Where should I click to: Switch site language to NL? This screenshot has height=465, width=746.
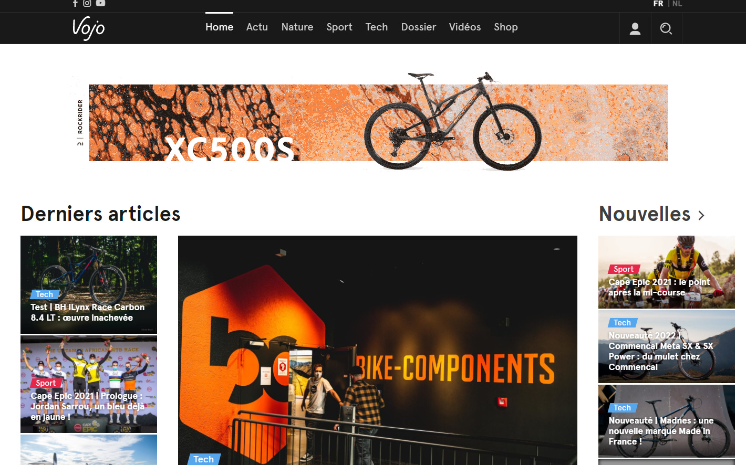coord(677,4)
